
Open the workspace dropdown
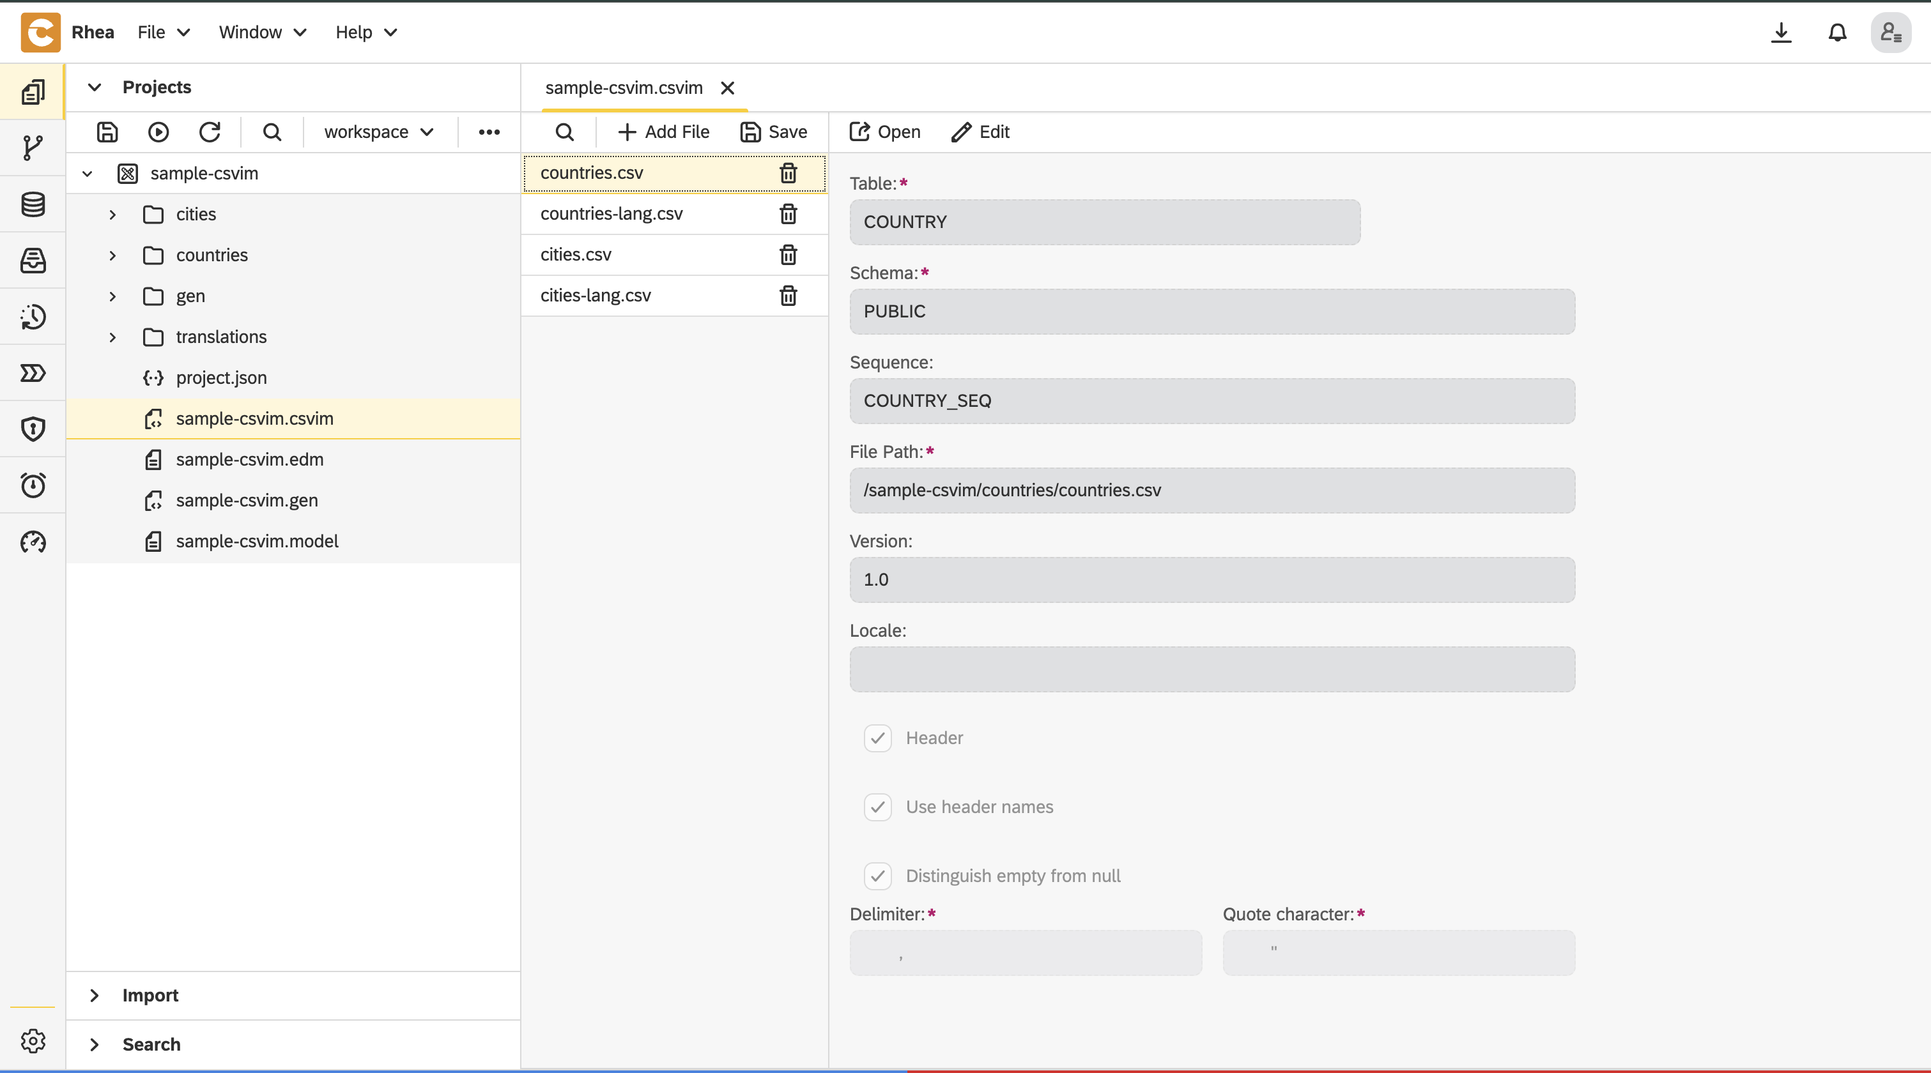click(x=380, y=132)
